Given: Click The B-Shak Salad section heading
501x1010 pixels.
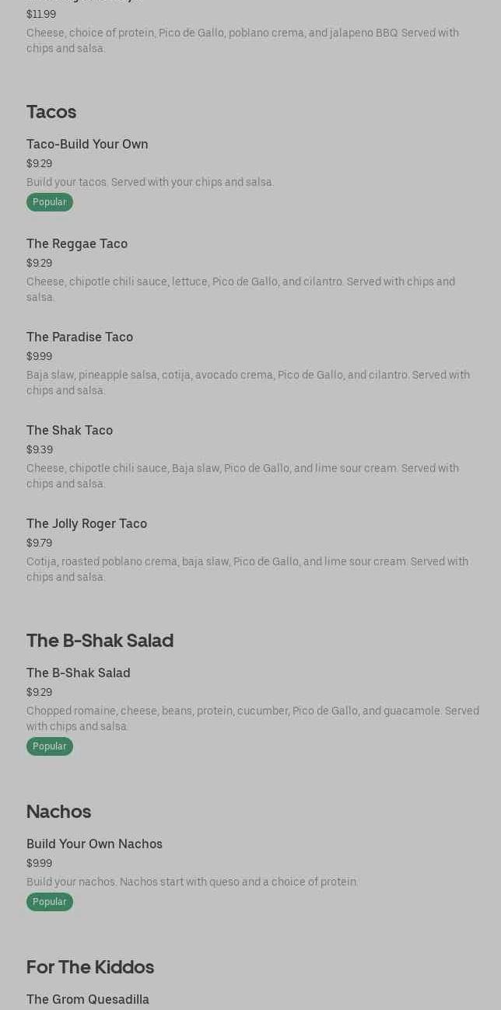Looking at the screenshot, I should 100,641.
